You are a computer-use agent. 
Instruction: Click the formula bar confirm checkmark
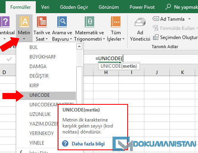point(9,59)
